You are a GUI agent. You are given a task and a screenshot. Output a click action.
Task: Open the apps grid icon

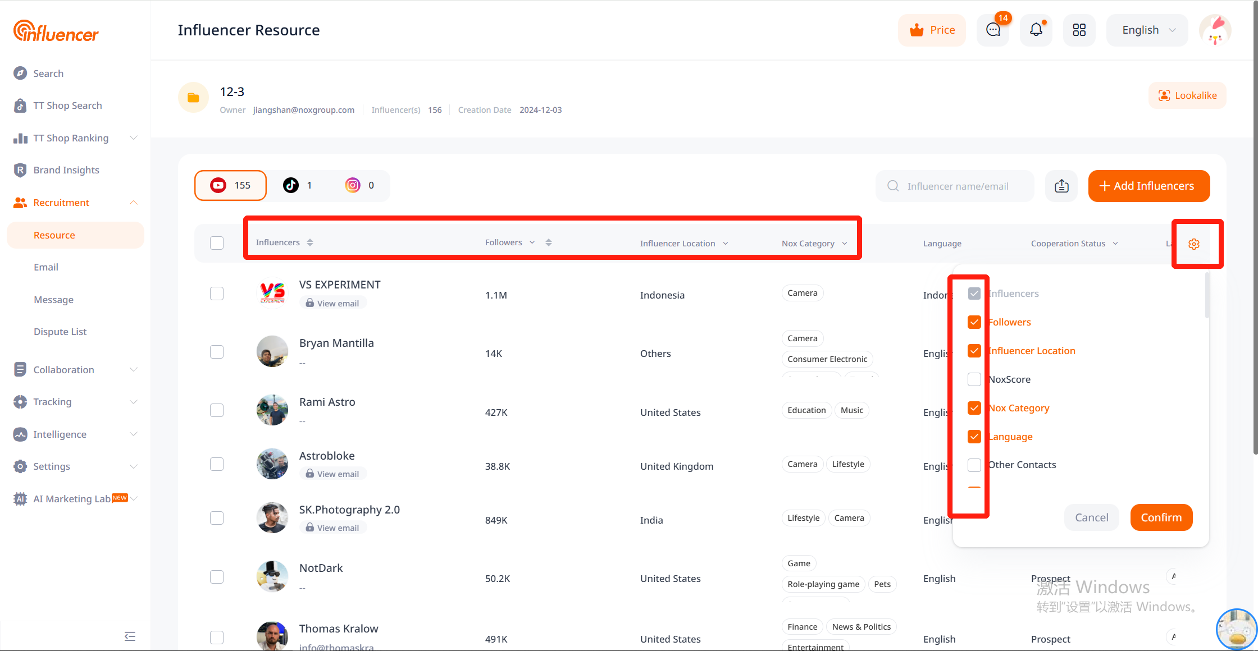(x=1079, y=30)
